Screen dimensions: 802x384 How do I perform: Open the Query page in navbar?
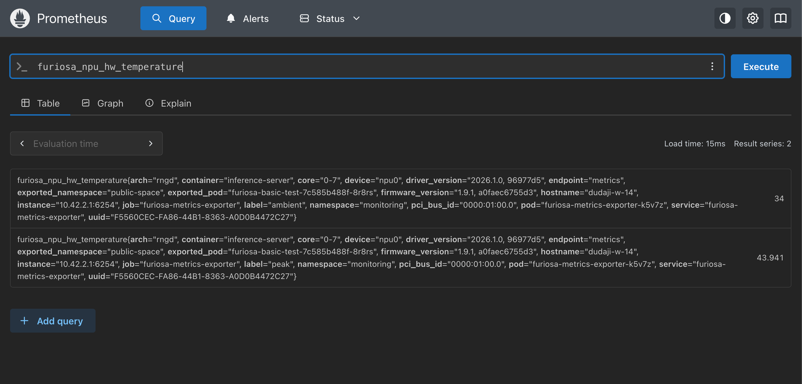point(173,18)
